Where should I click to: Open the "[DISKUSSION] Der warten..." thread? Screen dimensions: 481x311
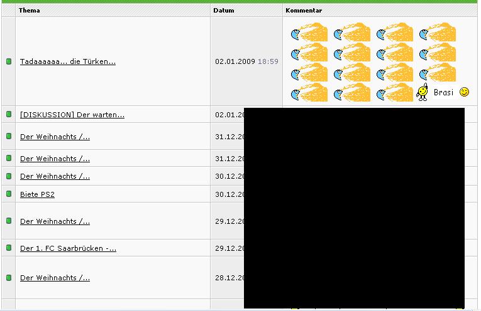point(72,115)
